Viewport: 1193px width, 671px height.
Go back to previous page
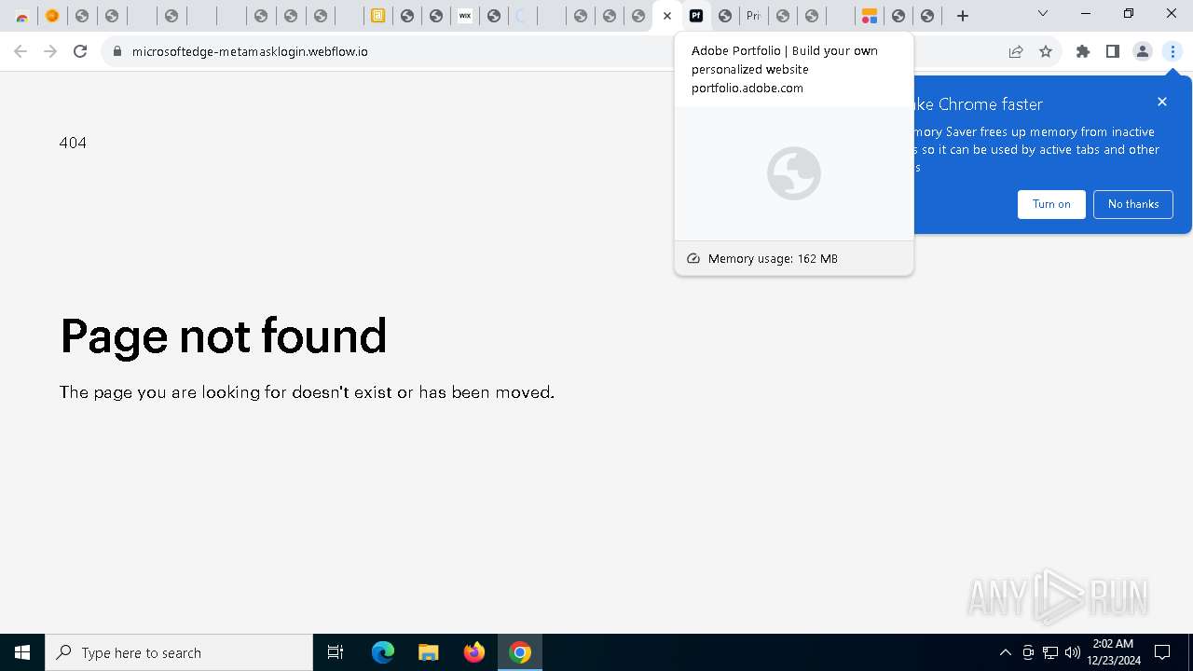tap(21, 51)
